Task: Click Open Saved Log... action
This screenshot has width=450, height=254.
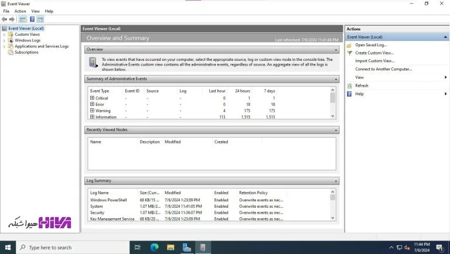Action: pyautogui.click(x=371, y=45)
